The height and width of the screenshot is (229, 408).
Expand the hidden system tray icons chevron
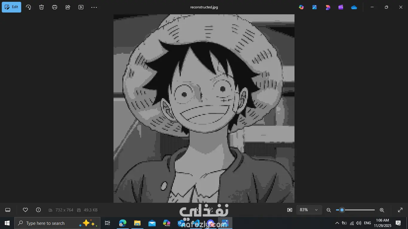click(337, 223)
